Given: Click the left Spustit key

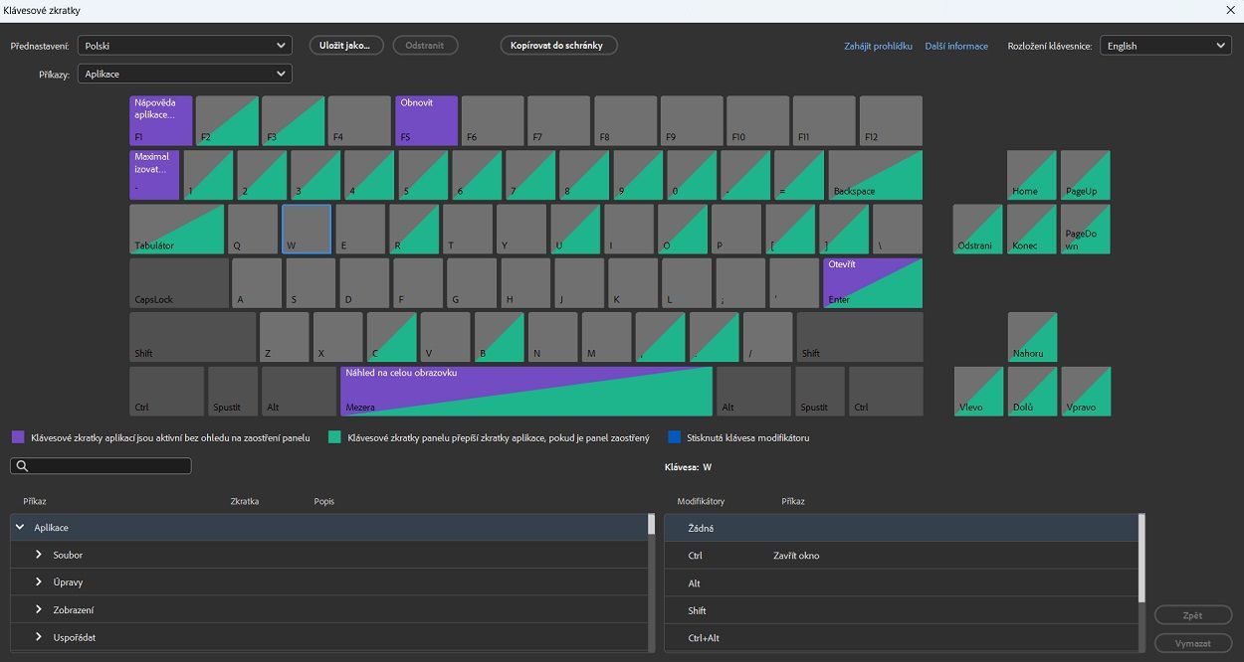Looking at the screenshot, I should coord(233,392).
